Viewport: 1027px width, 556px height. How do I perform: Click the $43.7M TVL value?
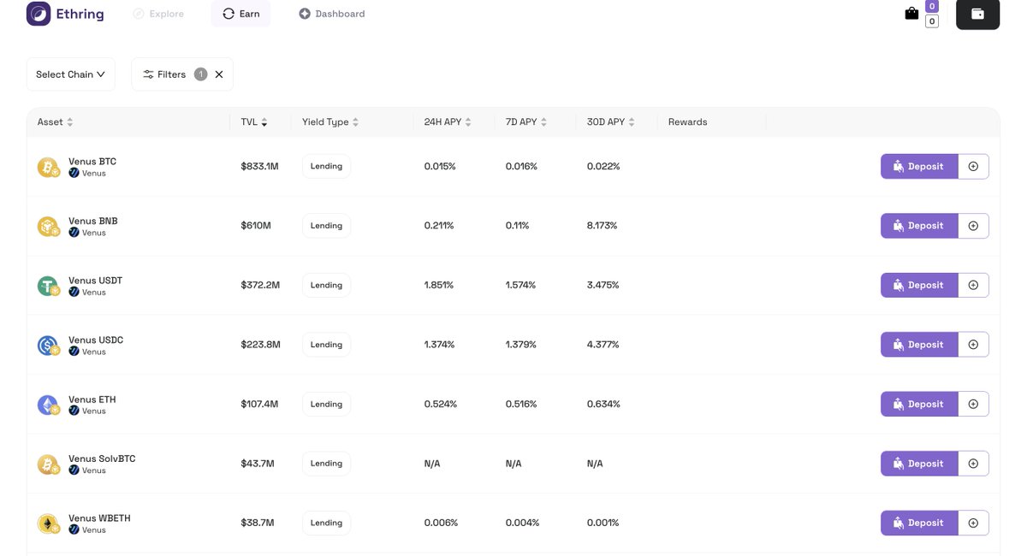click(258, 464)
